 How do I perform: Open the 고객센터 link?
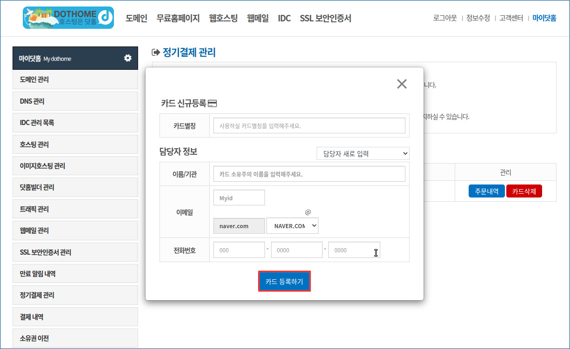(x=511, y=18)
